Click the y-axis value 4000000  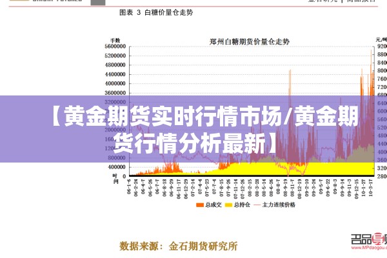click(115, 83)
